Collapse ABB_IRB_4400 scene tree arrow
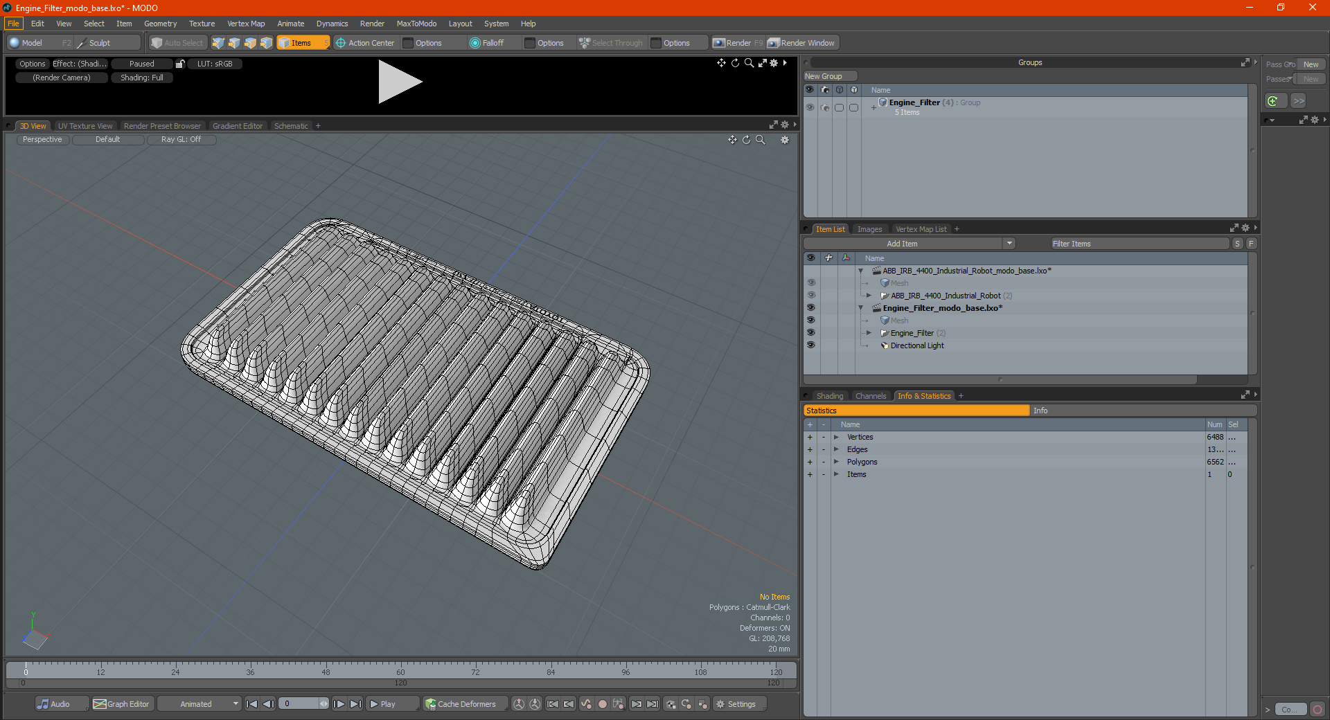Image resolution: width=1330 pixels, height=720 pixels. coord(861,271)
